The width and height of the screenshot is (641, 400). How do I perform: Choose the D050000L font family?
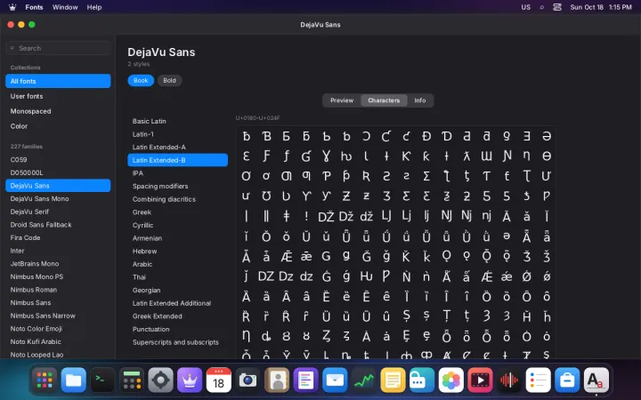[x=58, y=172]
